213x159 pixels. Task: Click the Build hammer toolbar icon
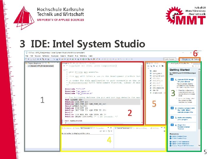[x=43, y=59]
